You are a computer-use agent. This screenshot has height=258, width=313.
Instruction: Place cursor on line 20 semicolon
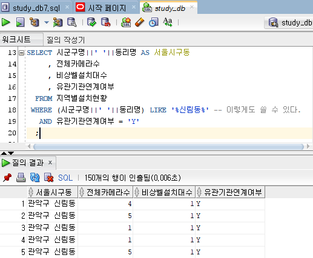pyautogui.click(x=37, y=134)
